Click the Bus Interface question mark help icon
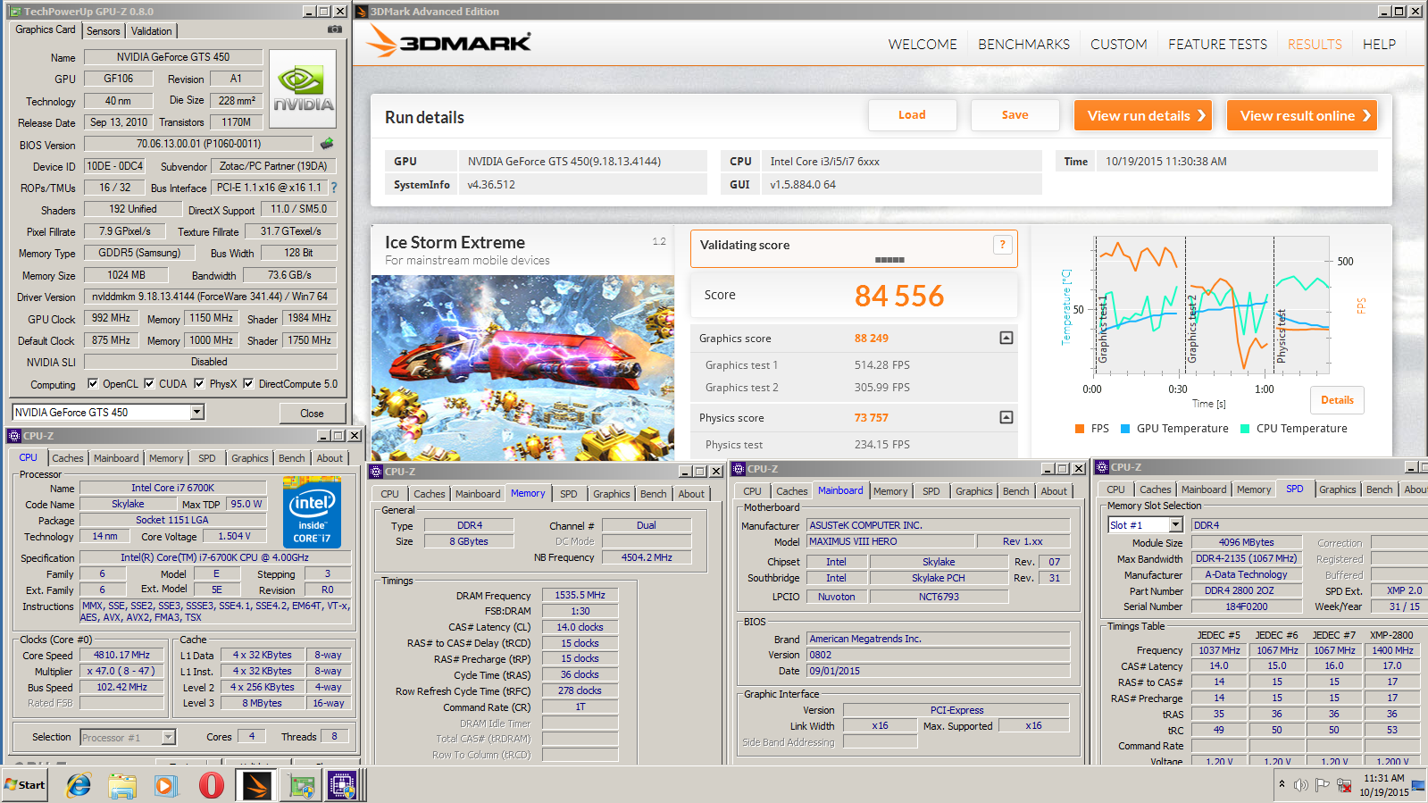The width and height of the screenshot is (1428, 803). click(x=334, y=188)
